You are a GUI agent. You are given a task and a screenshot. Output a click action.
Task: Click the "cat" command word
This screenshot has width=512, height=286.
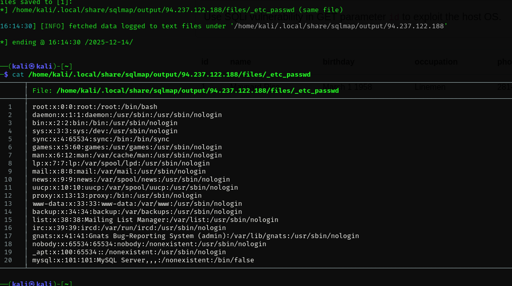click(x=18, y=74)
